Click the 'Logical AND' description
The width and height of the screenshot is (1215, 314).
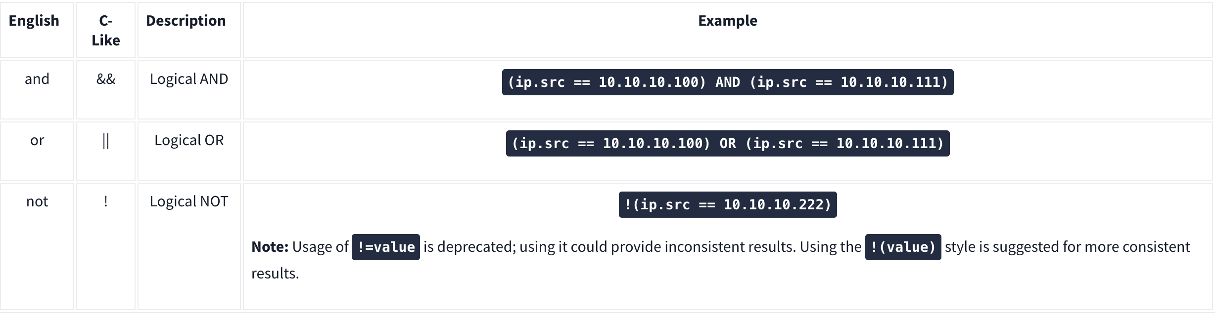click(x=189, y=79)
